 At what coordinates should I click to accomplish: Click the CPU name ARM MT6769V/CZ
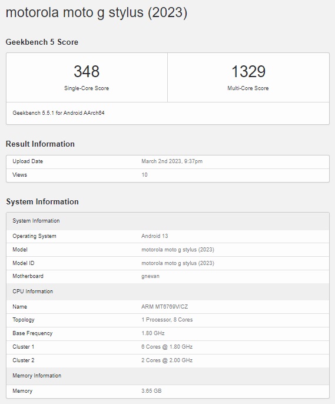click(x=164, y=307)
